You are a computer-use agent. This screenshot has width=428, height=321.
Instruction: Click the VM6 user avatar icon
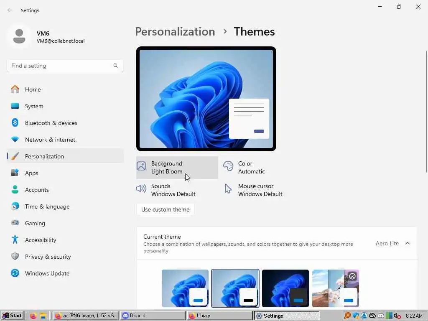pyautogui.click(x=19, y=36)
